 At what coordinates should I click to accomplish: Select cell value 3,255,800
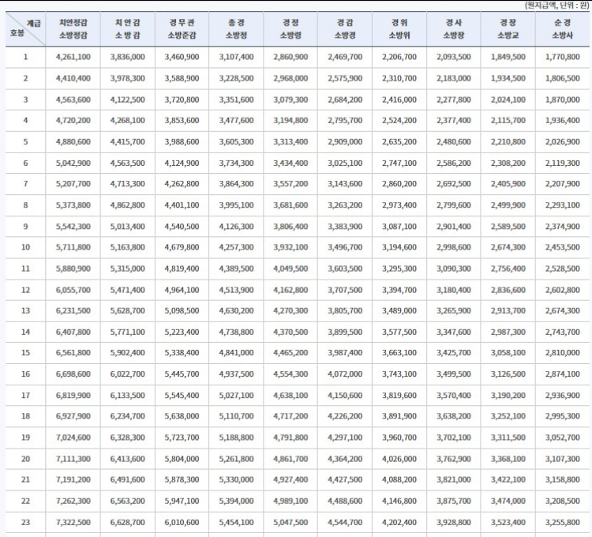pyautogui.click(x=563, y=523)
